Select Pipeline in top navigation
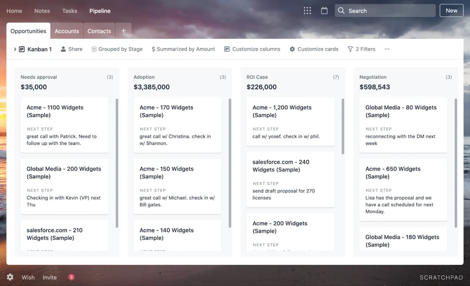 pos(100,11)
